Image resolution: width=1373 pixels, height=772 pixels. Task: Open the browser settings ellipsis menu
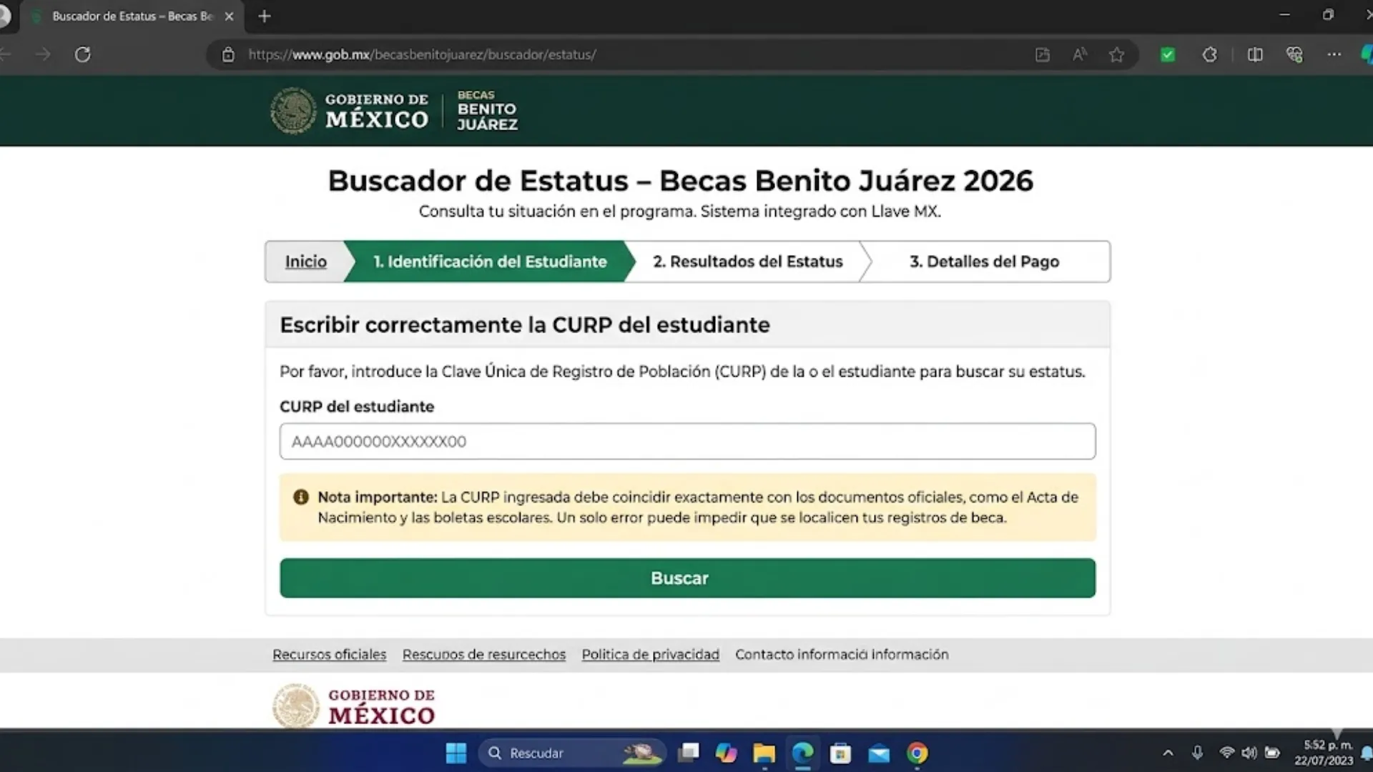[1334, 54]
